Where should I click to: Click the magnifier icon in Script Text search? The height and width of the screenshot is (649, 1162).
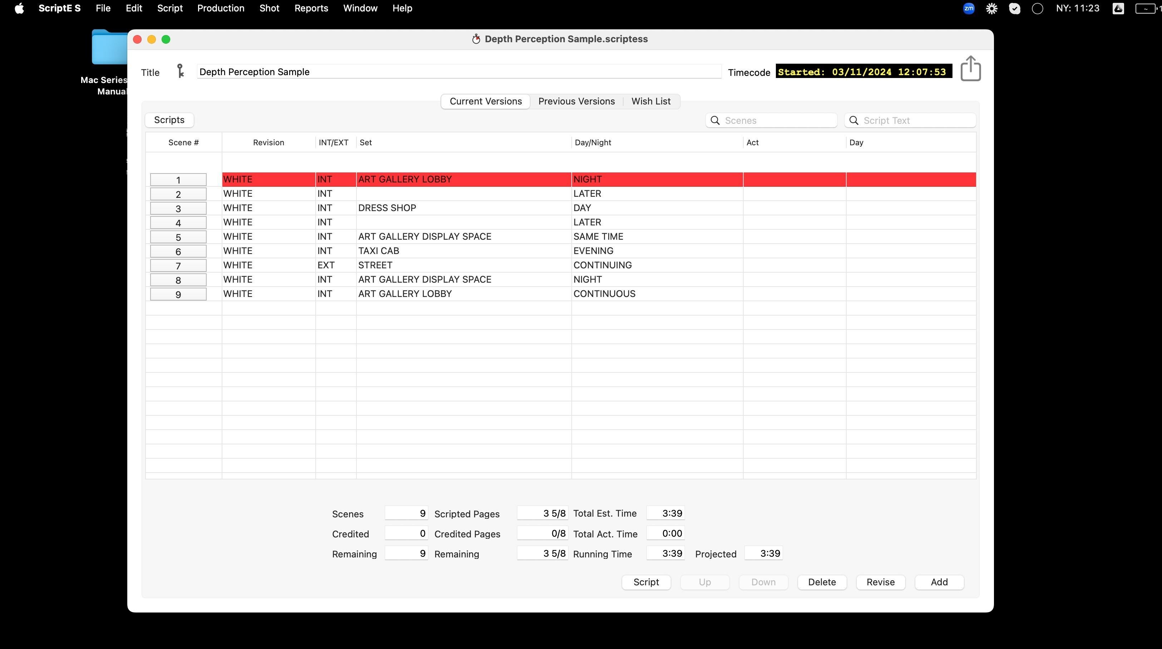pyautogui.click(x=853, y=121)
